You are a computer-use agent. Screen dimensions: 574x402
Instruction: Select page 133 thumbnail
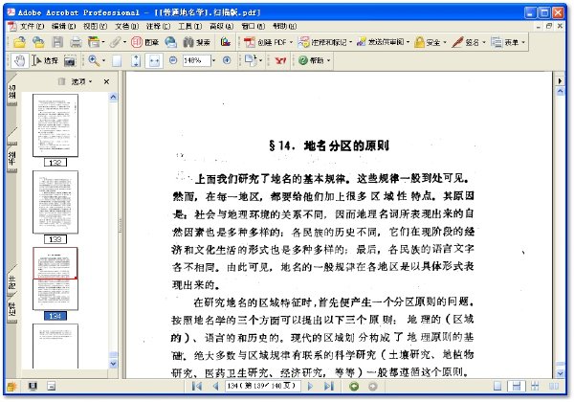55,202
